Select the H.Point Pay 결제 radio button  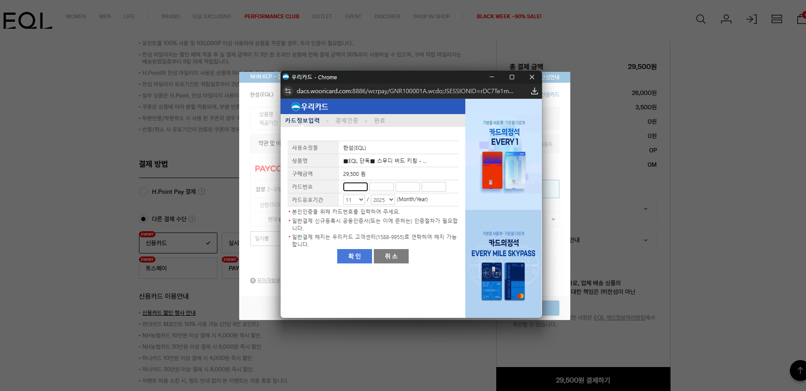coord(143,192)
